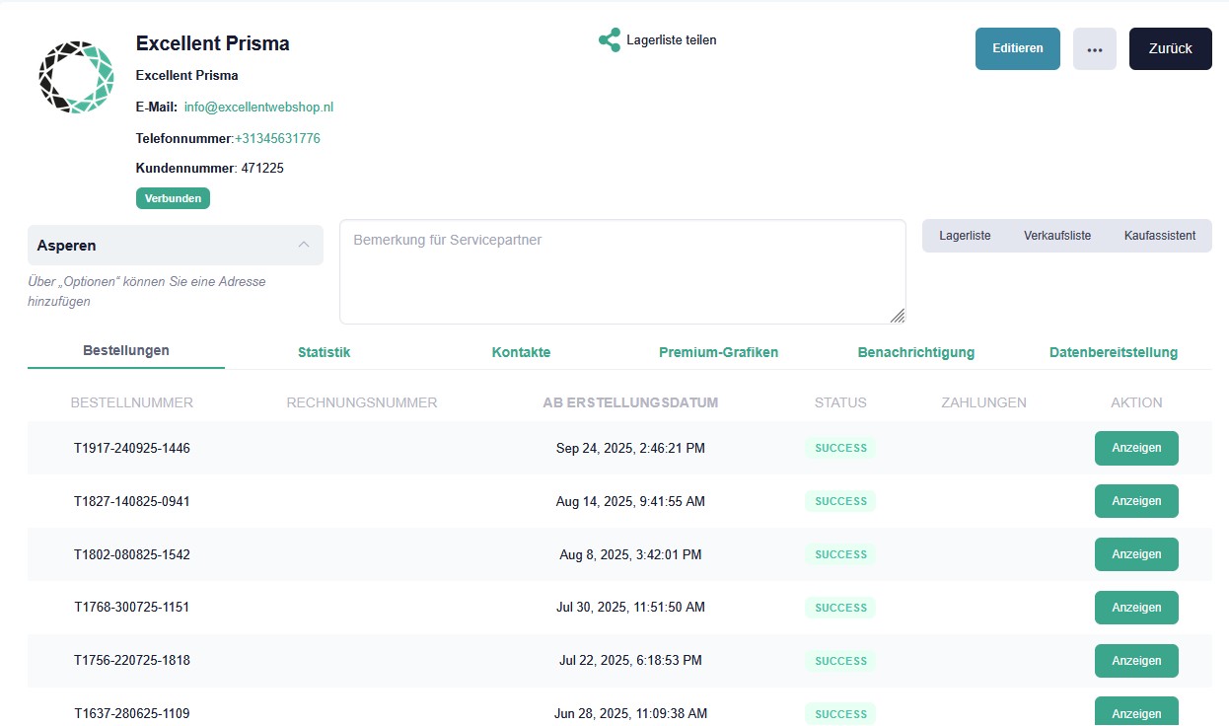
Task: Switch to the Statistik tab
Action: click(x=324, y=352)
